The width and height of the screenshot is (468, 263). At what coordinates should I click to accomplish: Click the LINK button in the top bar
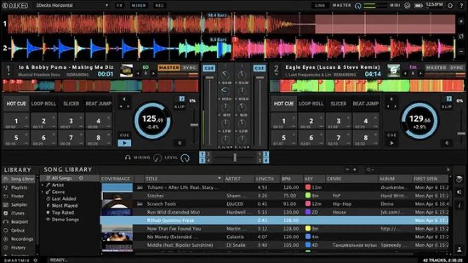[x=320, y=5]
